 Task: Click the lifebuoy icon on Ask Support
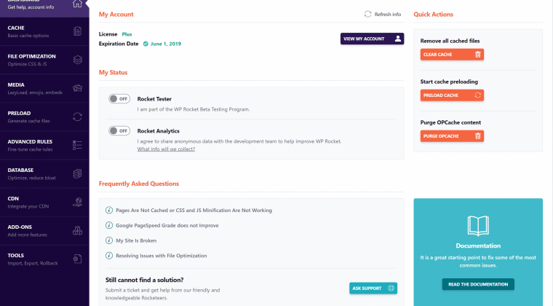point(391,288)
